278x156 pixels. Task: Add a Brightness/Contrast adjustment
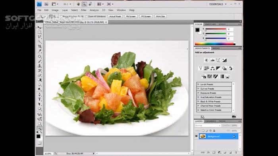click(207, 60)
